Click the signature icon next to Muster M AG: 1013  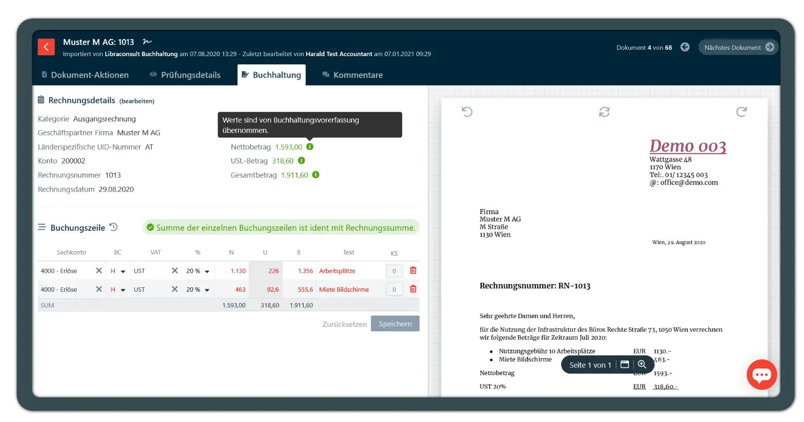[x=147, y=42]
